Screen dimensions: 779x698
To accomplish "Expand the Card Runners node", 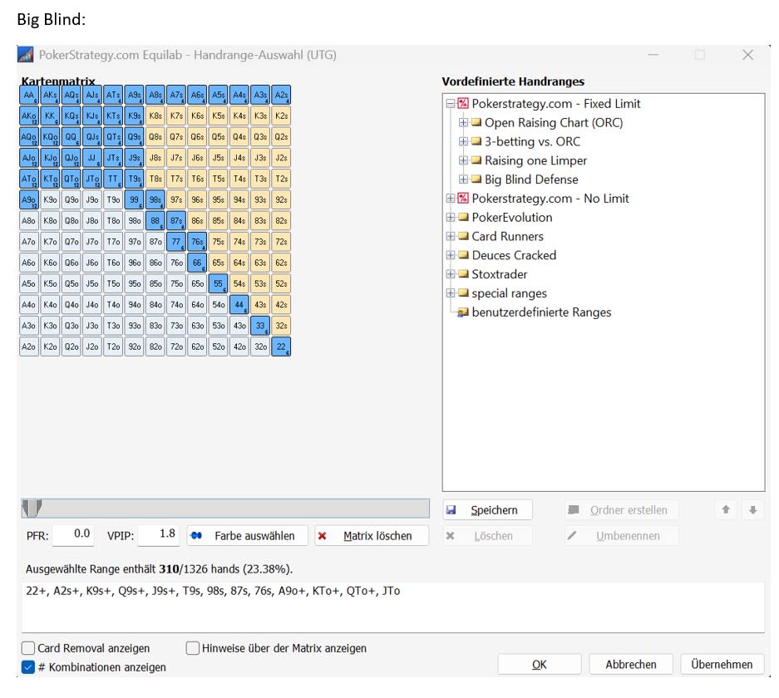I will [450, 236].
